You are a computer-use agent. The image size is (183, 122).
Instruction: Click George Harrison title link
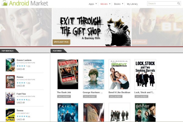pos(93,92)
